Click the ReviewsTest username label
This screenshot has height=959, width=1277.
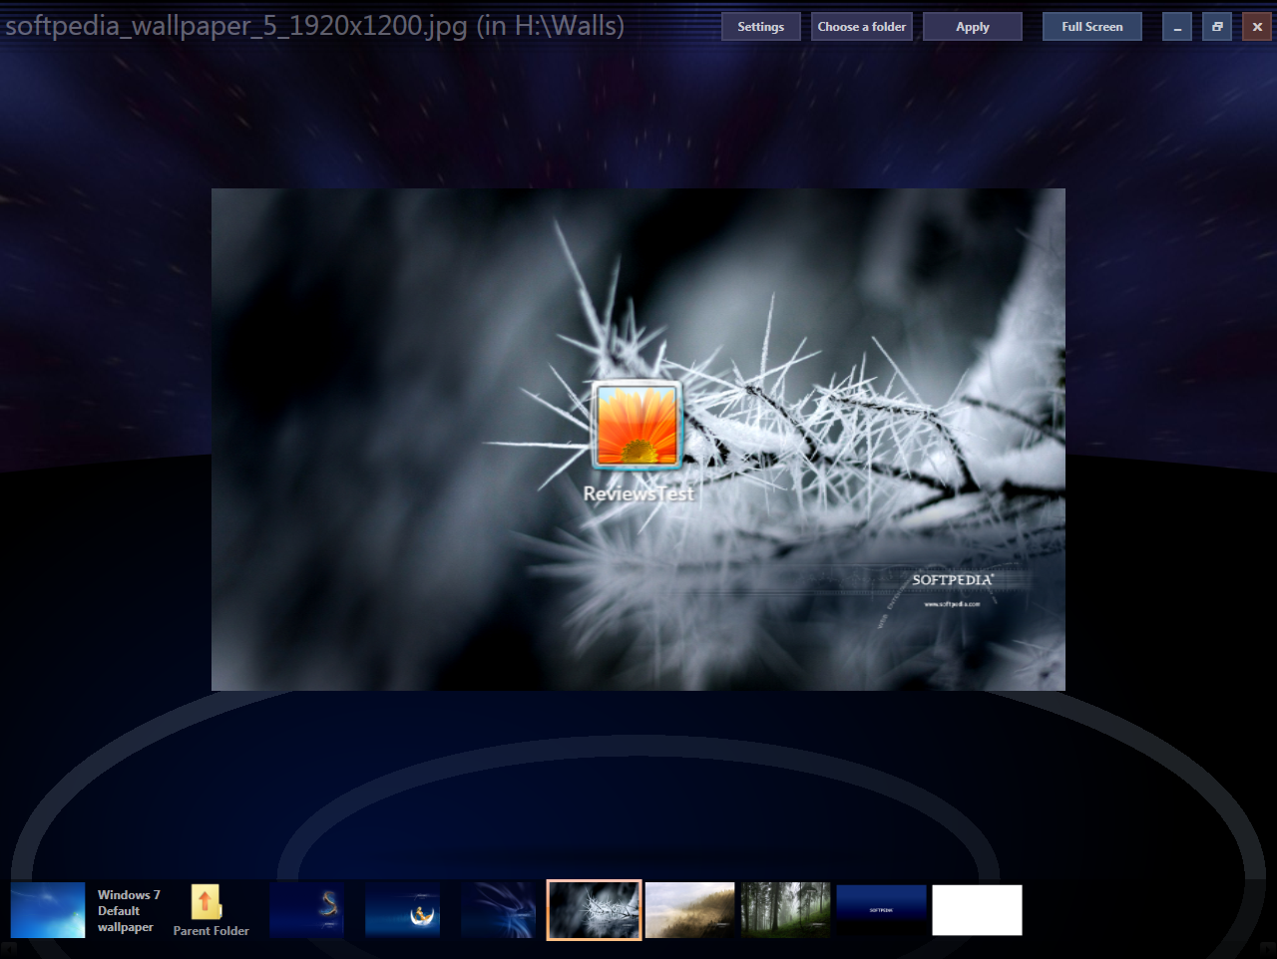638,493
